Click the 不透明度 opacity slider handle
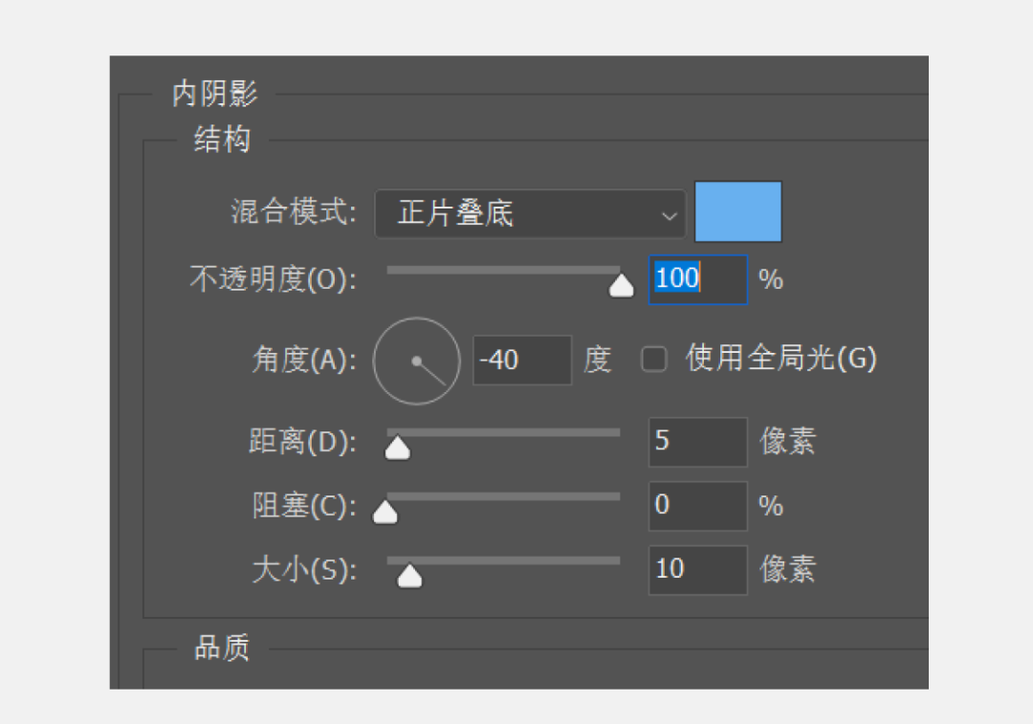 click(621, 285)
